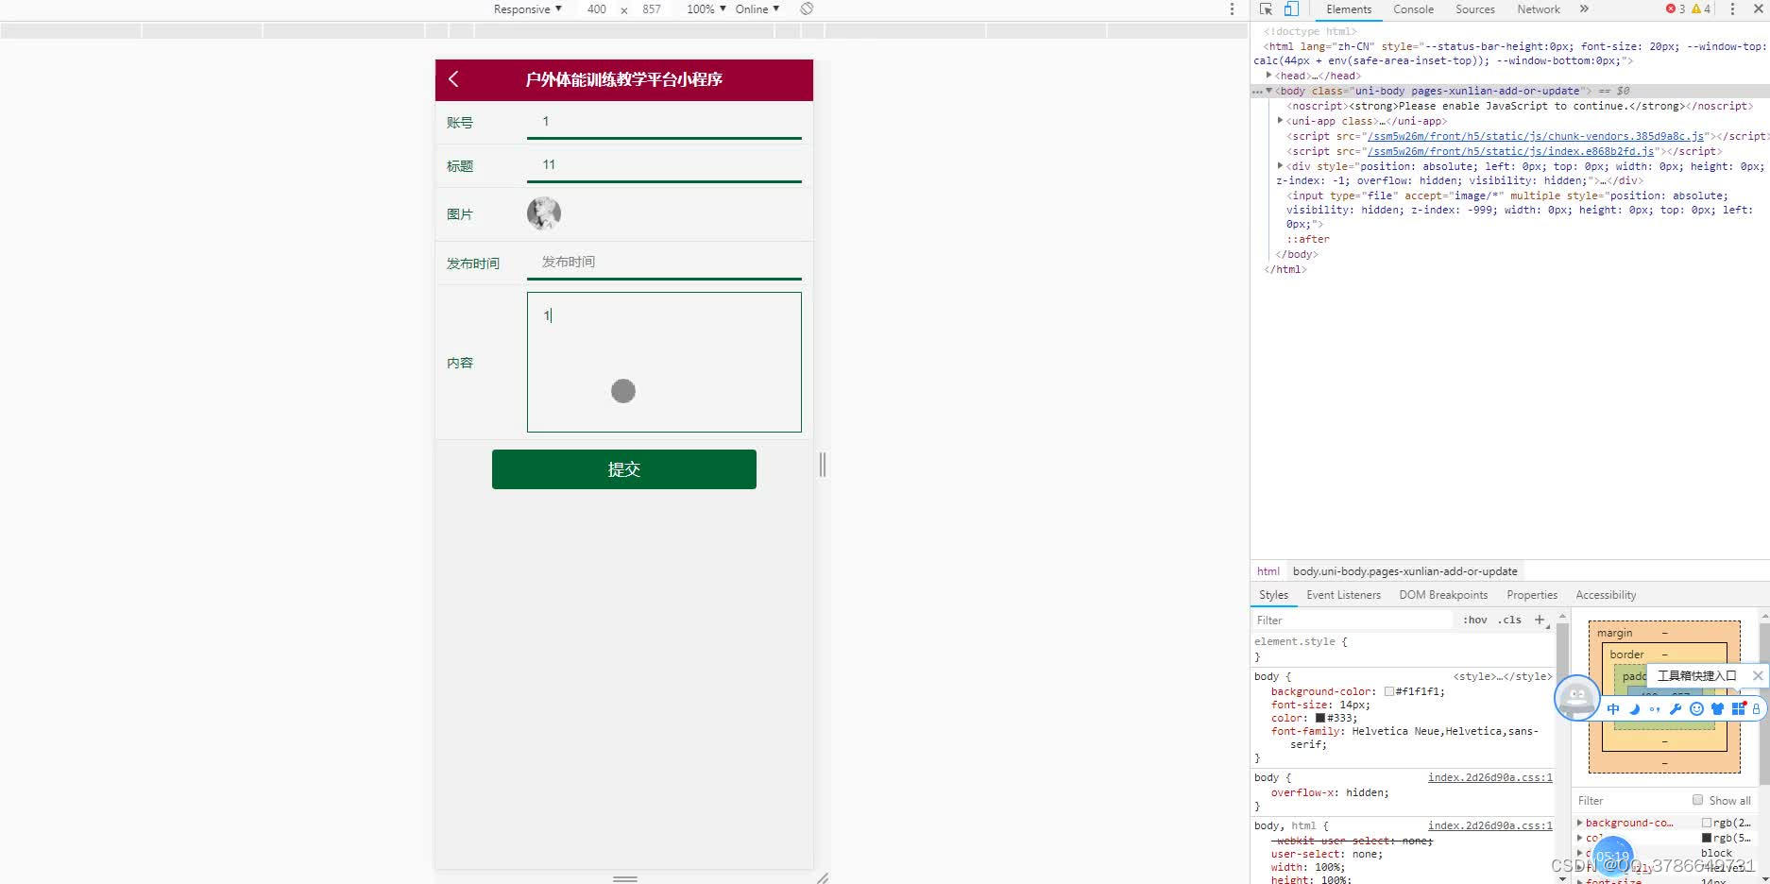Expand the head element node
The image size is (1770, 884).
(1268, 76)
